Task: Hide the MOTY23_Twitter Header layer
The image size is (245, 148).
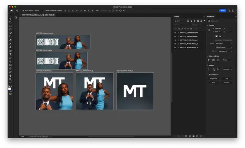Action: coord(175,37)
